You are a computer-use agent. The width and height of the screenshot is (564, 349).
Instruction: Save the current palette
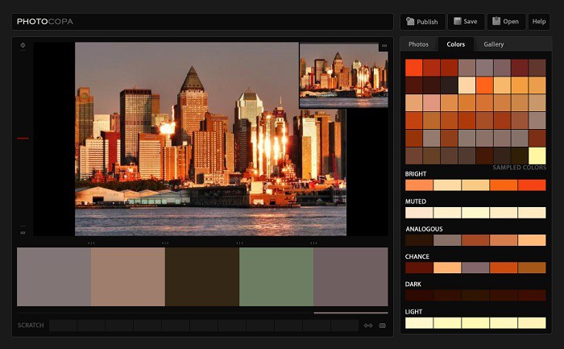pos(466,22)
